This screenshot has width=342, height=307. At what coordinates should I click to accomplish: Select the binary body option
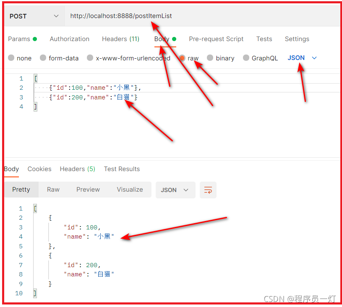[x=220, y=58]
